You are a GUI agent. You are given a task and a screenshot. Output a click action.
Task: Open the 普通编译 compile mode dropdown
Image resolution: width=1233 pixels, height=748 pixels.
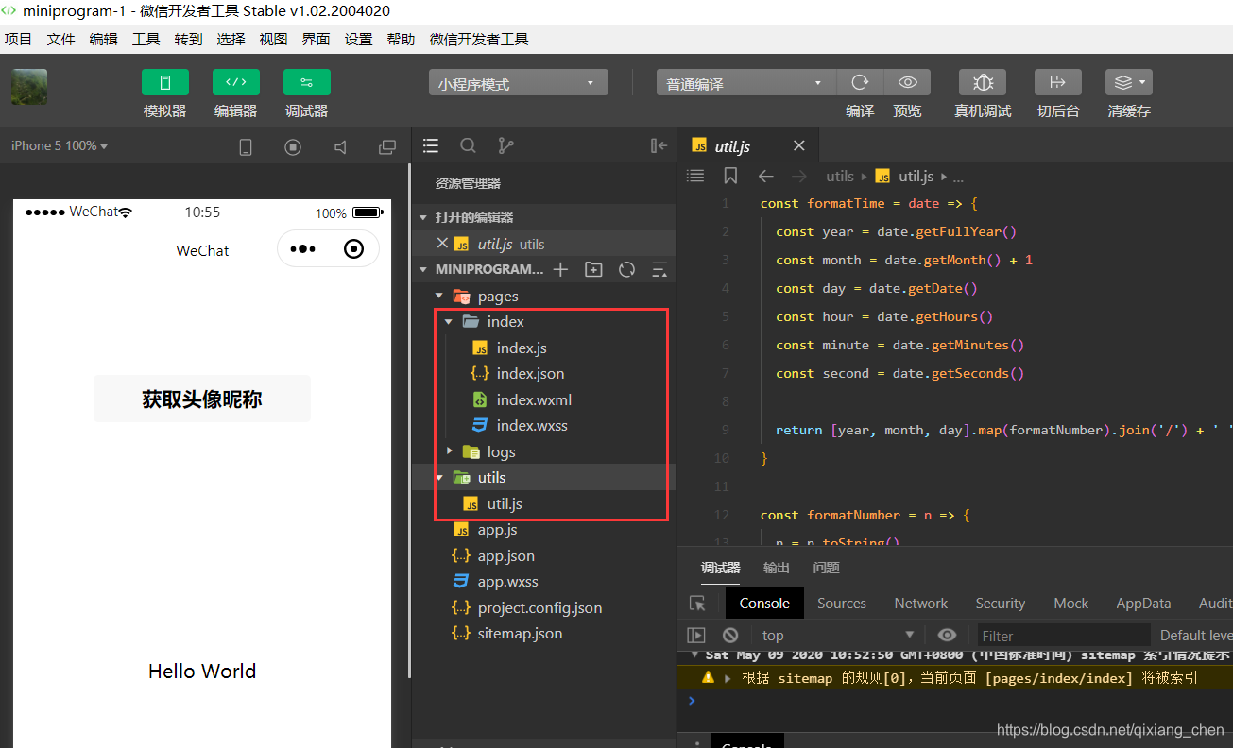[746, 83]
